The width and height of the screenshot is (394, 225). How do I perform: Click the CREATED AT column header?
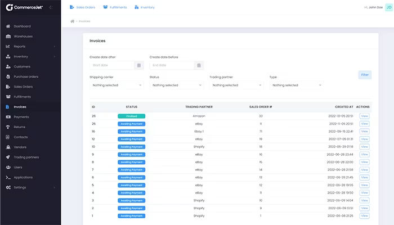(x=344, y=107)
